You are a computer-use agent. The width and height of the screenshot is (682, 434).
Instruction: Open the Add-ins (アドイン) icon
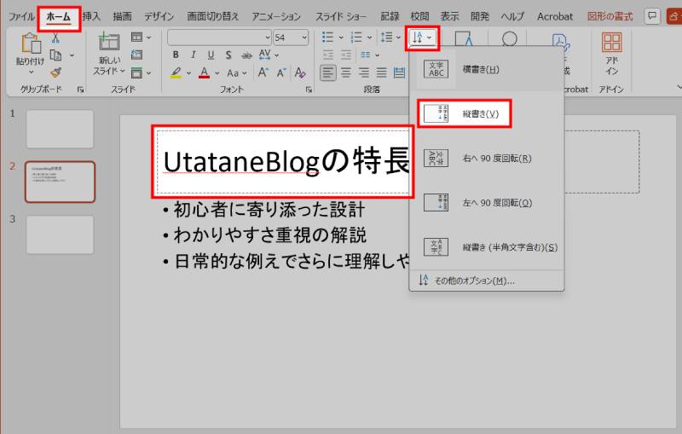611,43
